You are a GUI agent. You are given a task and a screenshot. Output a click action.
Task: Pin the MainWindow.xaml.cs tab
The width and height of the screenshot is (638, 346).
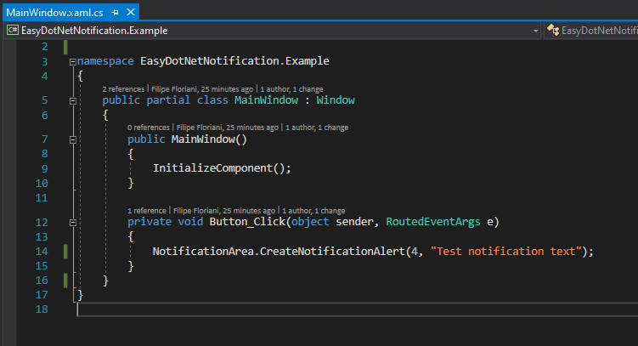(116, 13)
